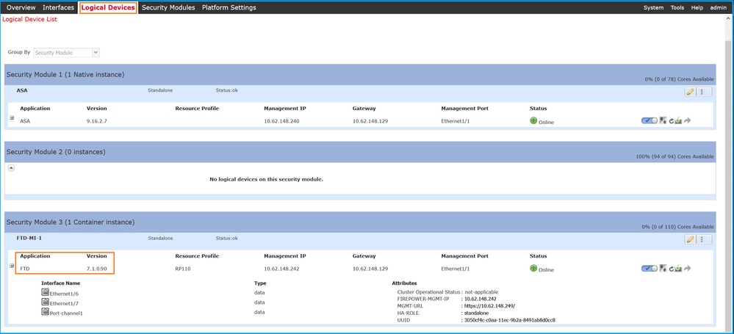734x334 pixels.
Task: Click the green Online status icon for FTD
Action: 533,268
